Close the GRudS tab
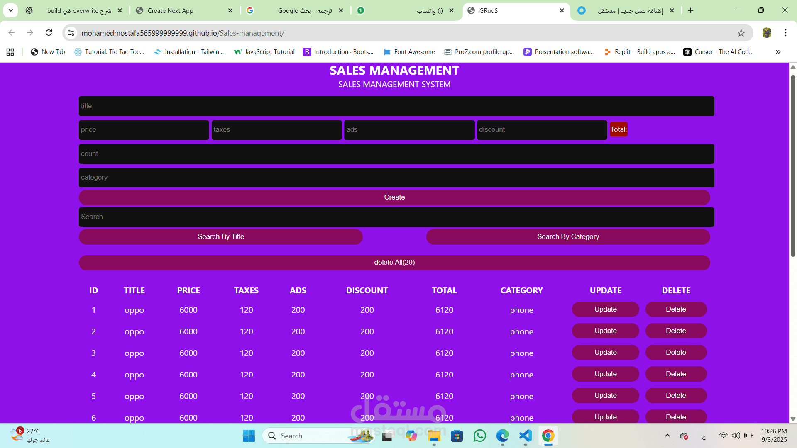Viewport: 797px width, 448px height. [562, 10]
